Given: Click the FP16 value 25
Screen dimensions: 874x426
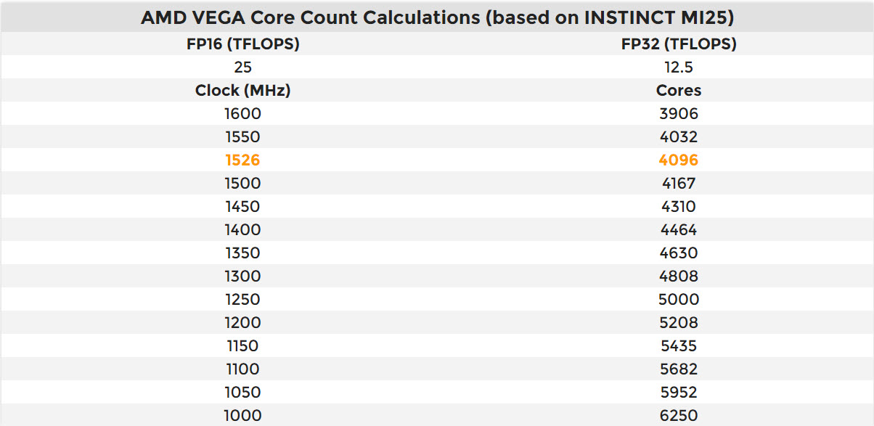Looking at the screenshot, I should point(242,67).
